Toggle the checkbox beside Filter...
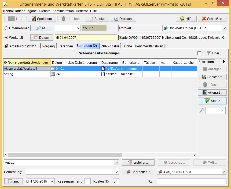 tap(199, 53)
